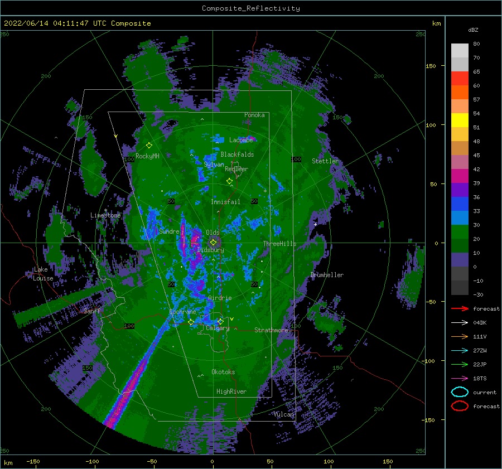
Task: Click the magenta 18TS arrow in legend
Action: click(x=460, y=379)
